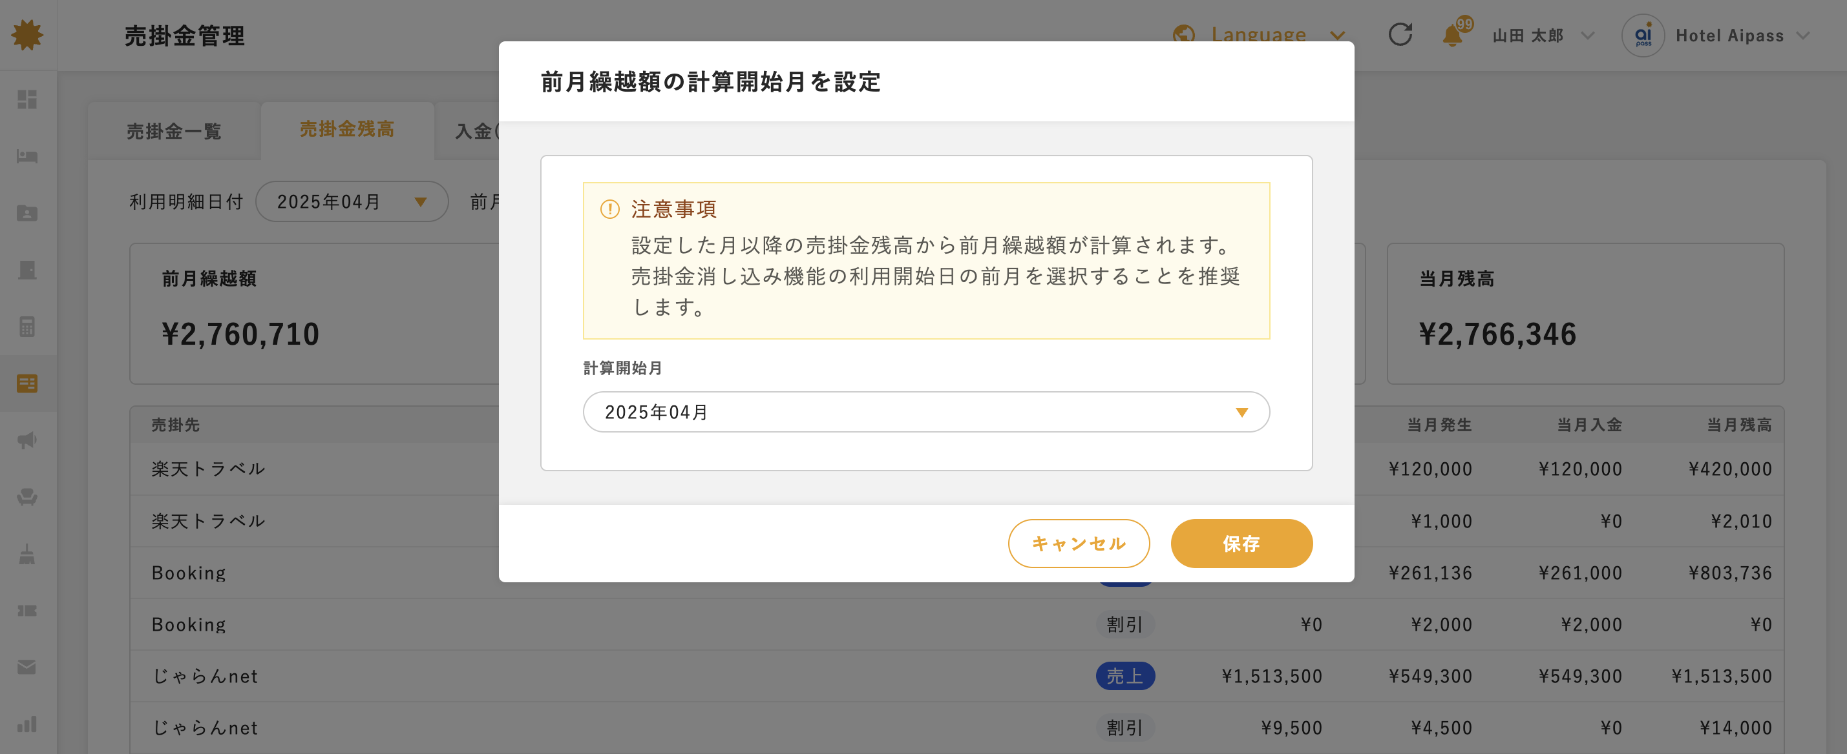This screenshot has width=1847, height=754.
Task: Select the 売掛金残高 tab
Action: 347,130
